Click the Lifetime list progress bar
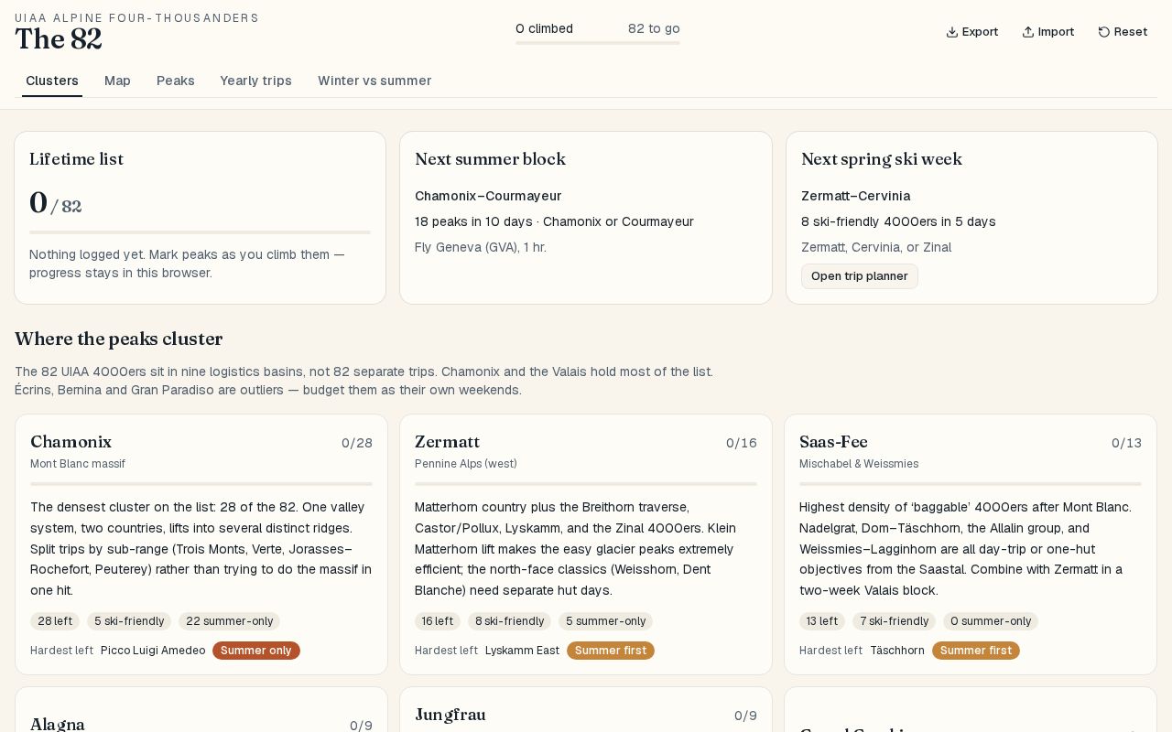 tap(200, 232)
